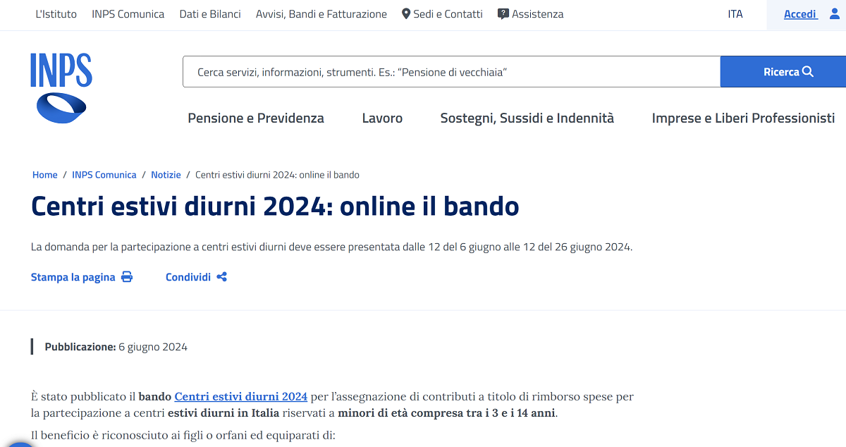This screenshot has height=447, width=846.
Task: Expand Pensione e Previdenza menu
Action: point(256,118)
